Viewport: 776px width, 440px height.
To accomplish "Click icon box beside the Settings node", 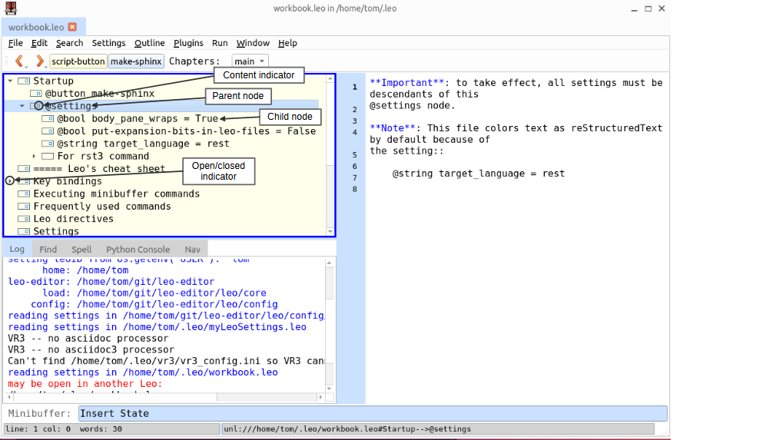I will (x=24, y=231).
